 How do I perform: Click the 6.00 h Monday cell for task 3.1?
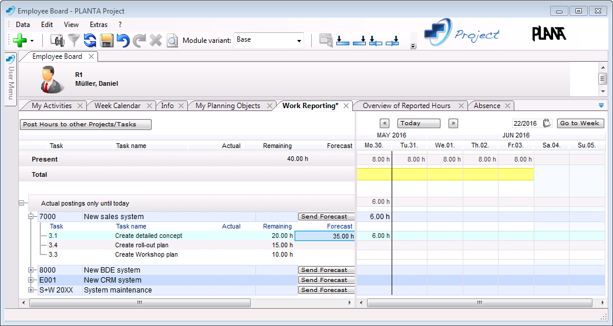[x=374, y=236]
